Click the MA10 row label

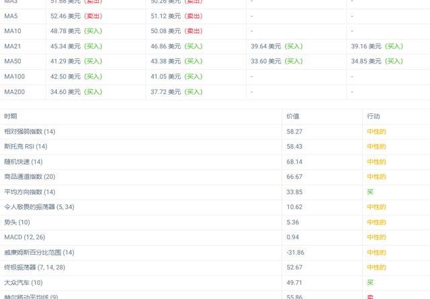(x=13, y=31)
